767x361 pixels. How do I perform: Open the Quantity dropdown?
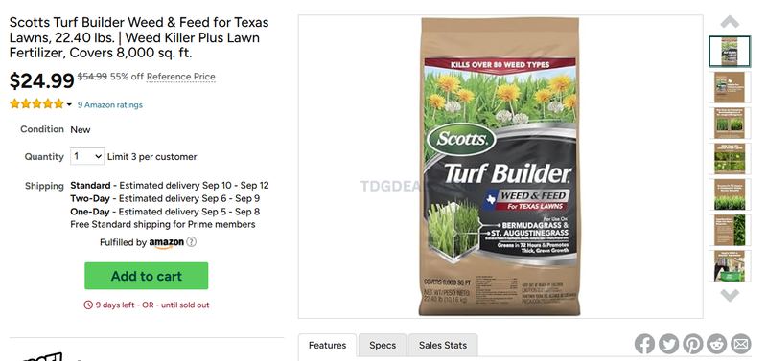click(87, 156)
